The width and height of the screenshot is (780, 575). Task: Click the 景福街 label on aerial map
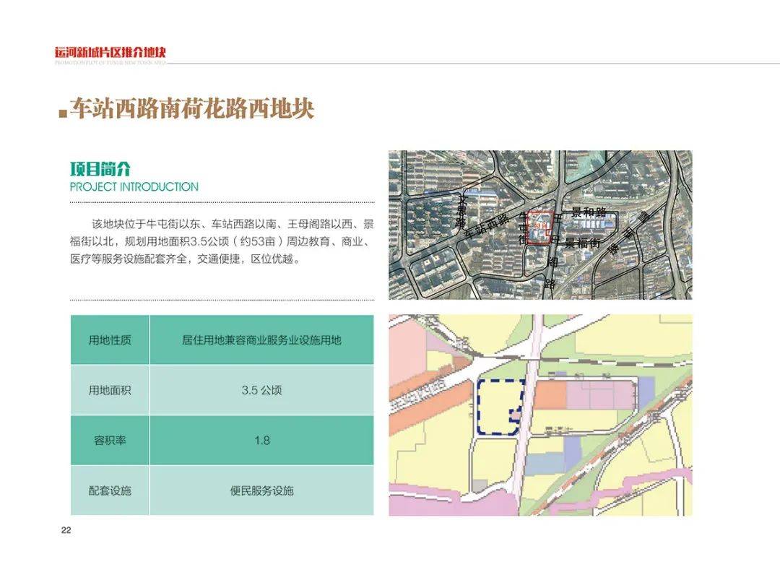coord(583,243)
